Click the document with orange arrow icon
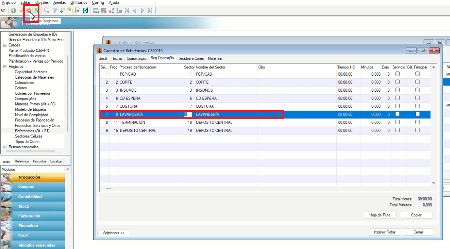This screenshot has width=450, height=249. (x=70, y=11)
